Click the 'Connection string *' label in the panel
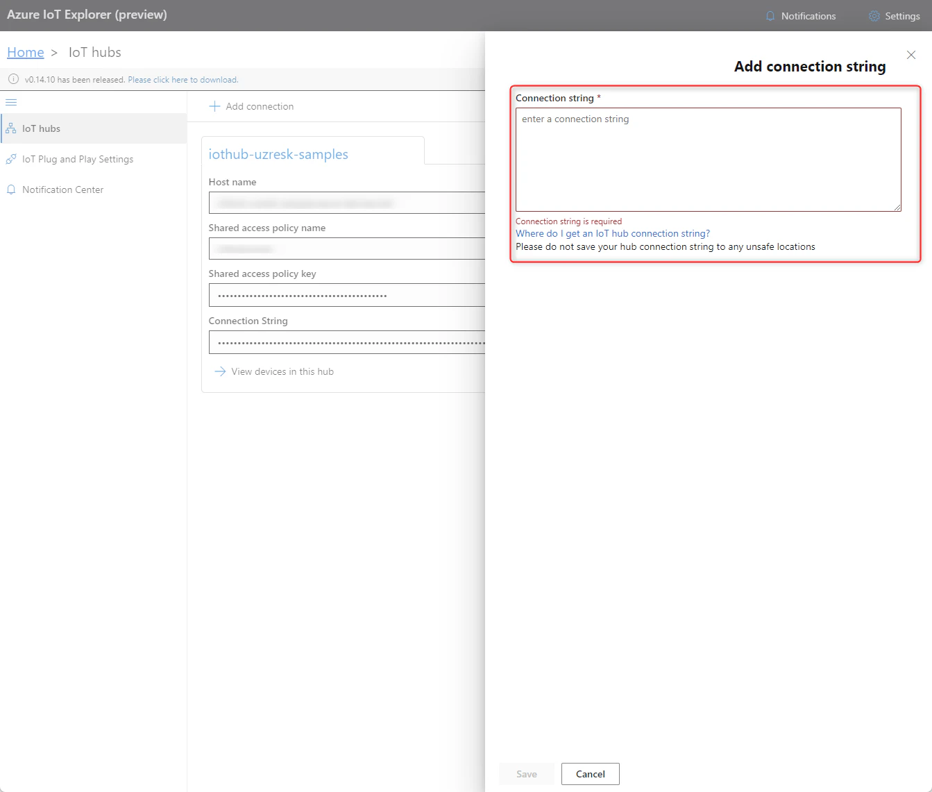The height and width of the screenshot is (792, 932). 558,98
